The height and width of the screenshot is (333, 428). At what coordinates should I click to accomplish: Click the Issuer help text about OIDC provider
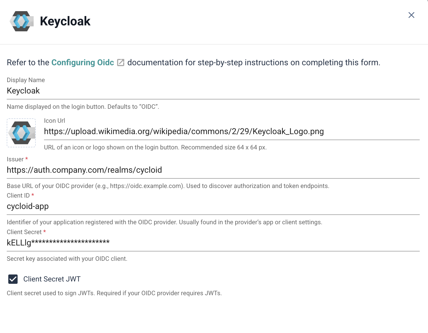(x=168, y=186)
